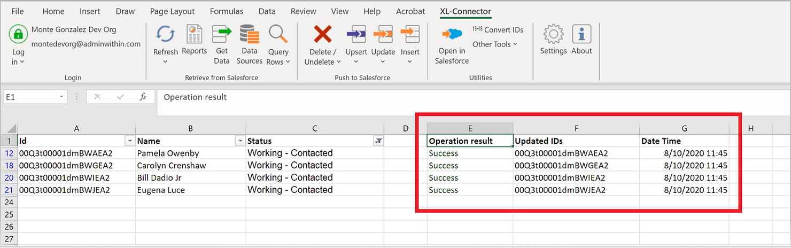The image size is (791, 248).
Task: Click the Refresh icon
Action: pos(165,35)
